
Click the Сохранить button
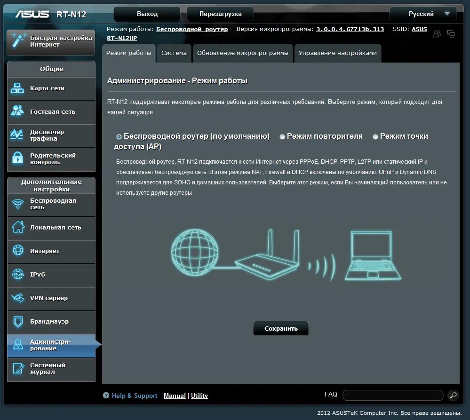point(281,329)
